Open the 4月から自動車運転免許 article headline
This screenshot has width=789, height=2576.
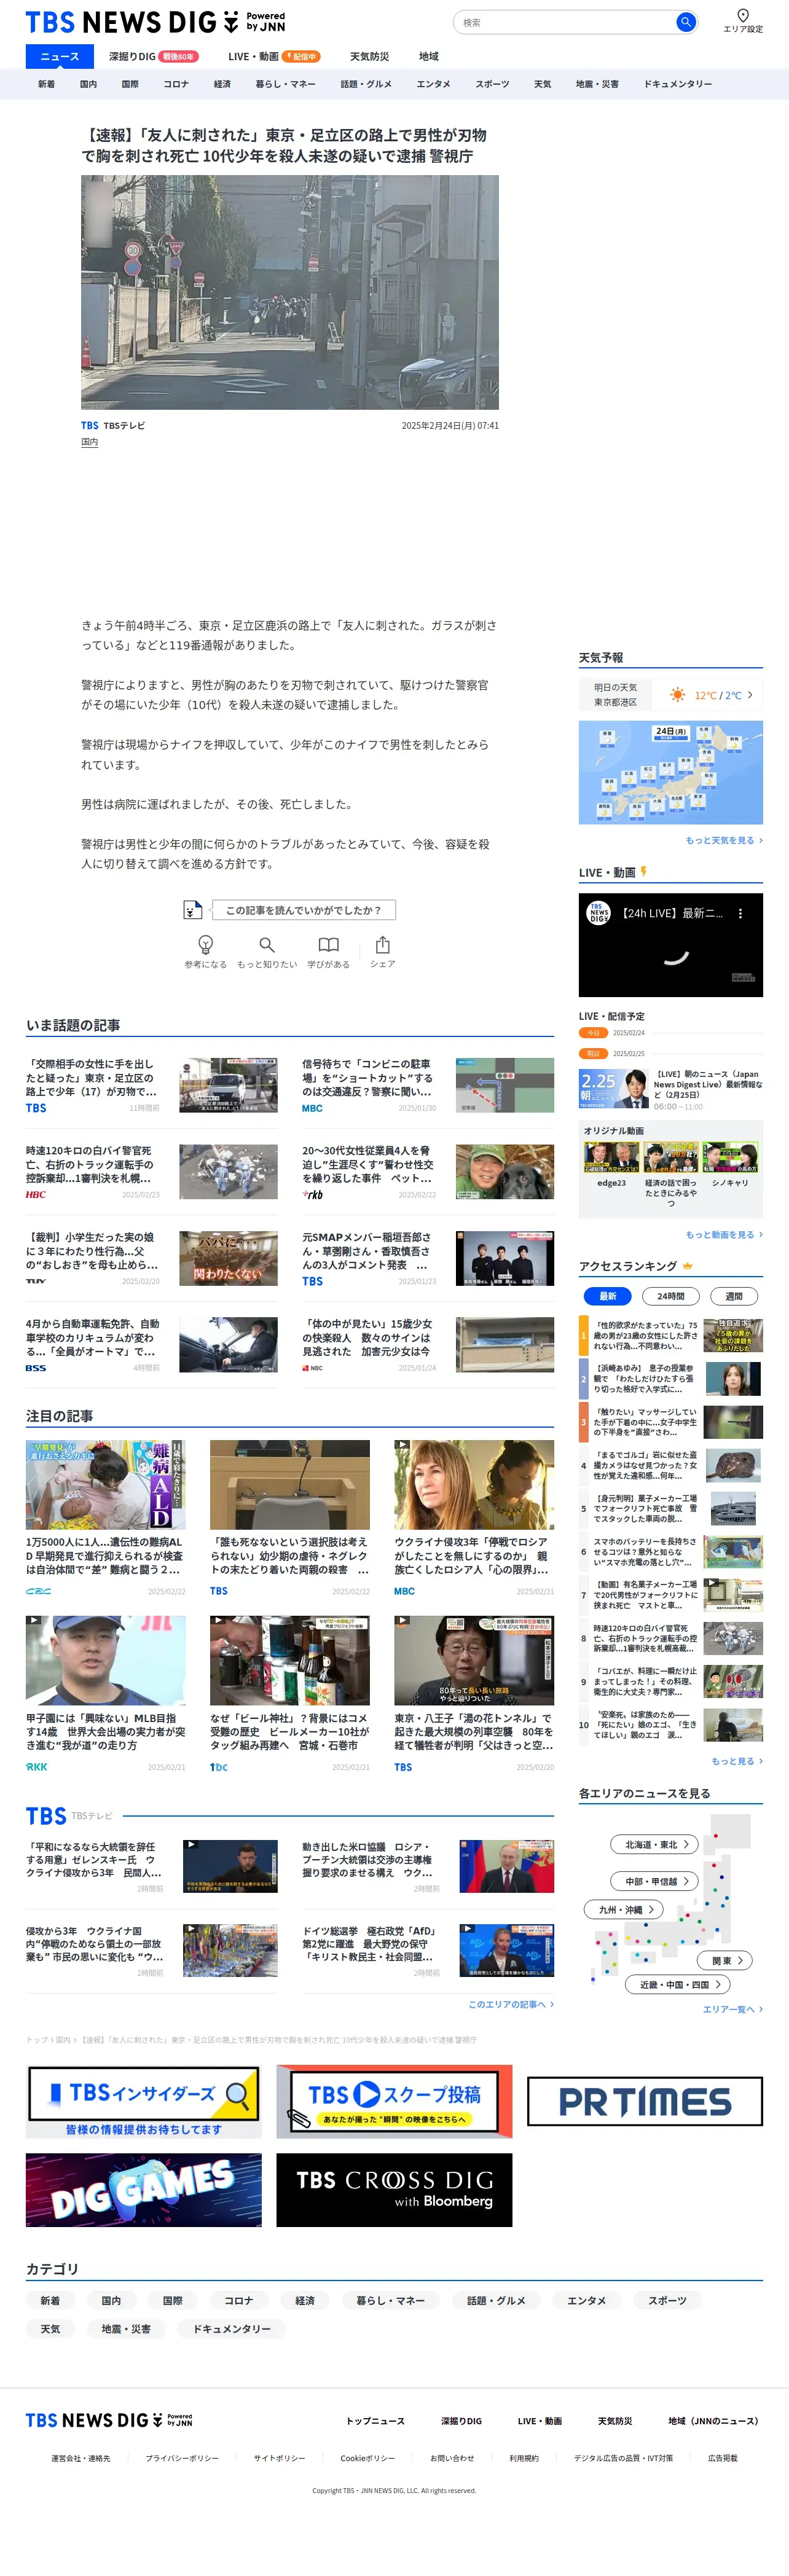coord(92,1337)
